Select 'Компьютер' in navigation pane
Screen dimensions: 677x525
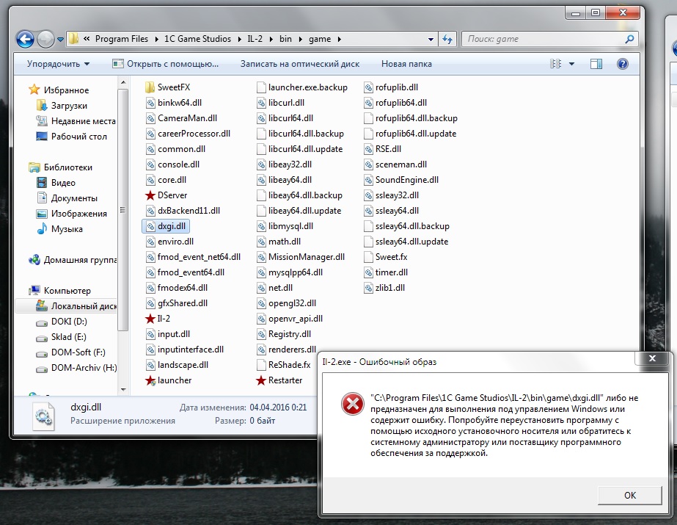coord(67,290)
